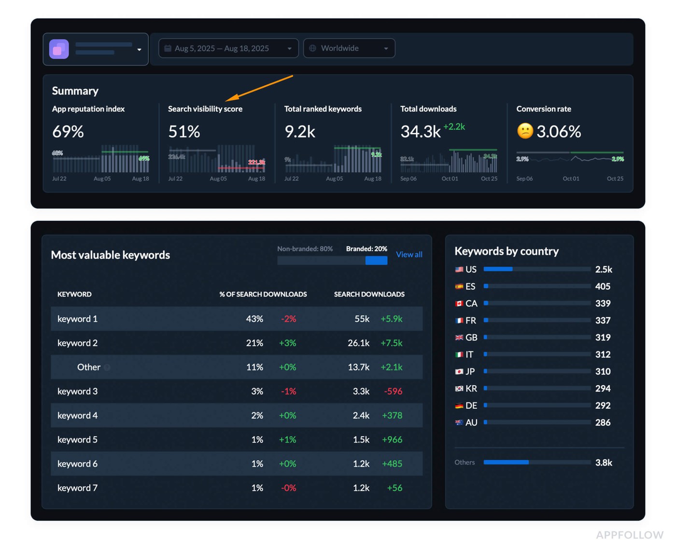Click the purple app icon in the account selector
Image resolution: width=676 pixels, height=552 pixels.
click(58, 49)
